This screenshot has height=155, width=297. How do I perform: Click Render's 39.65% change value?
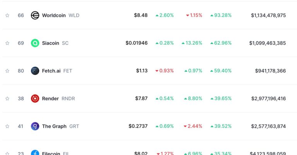click(x=221, y=99)
